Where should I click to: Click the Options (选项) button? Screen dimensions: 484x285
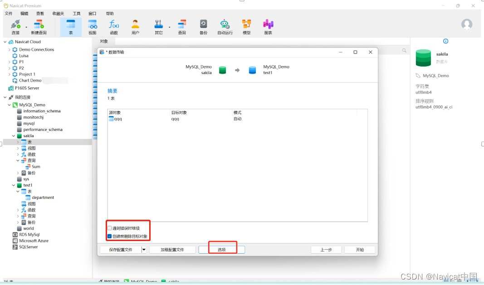pos(222,250)
